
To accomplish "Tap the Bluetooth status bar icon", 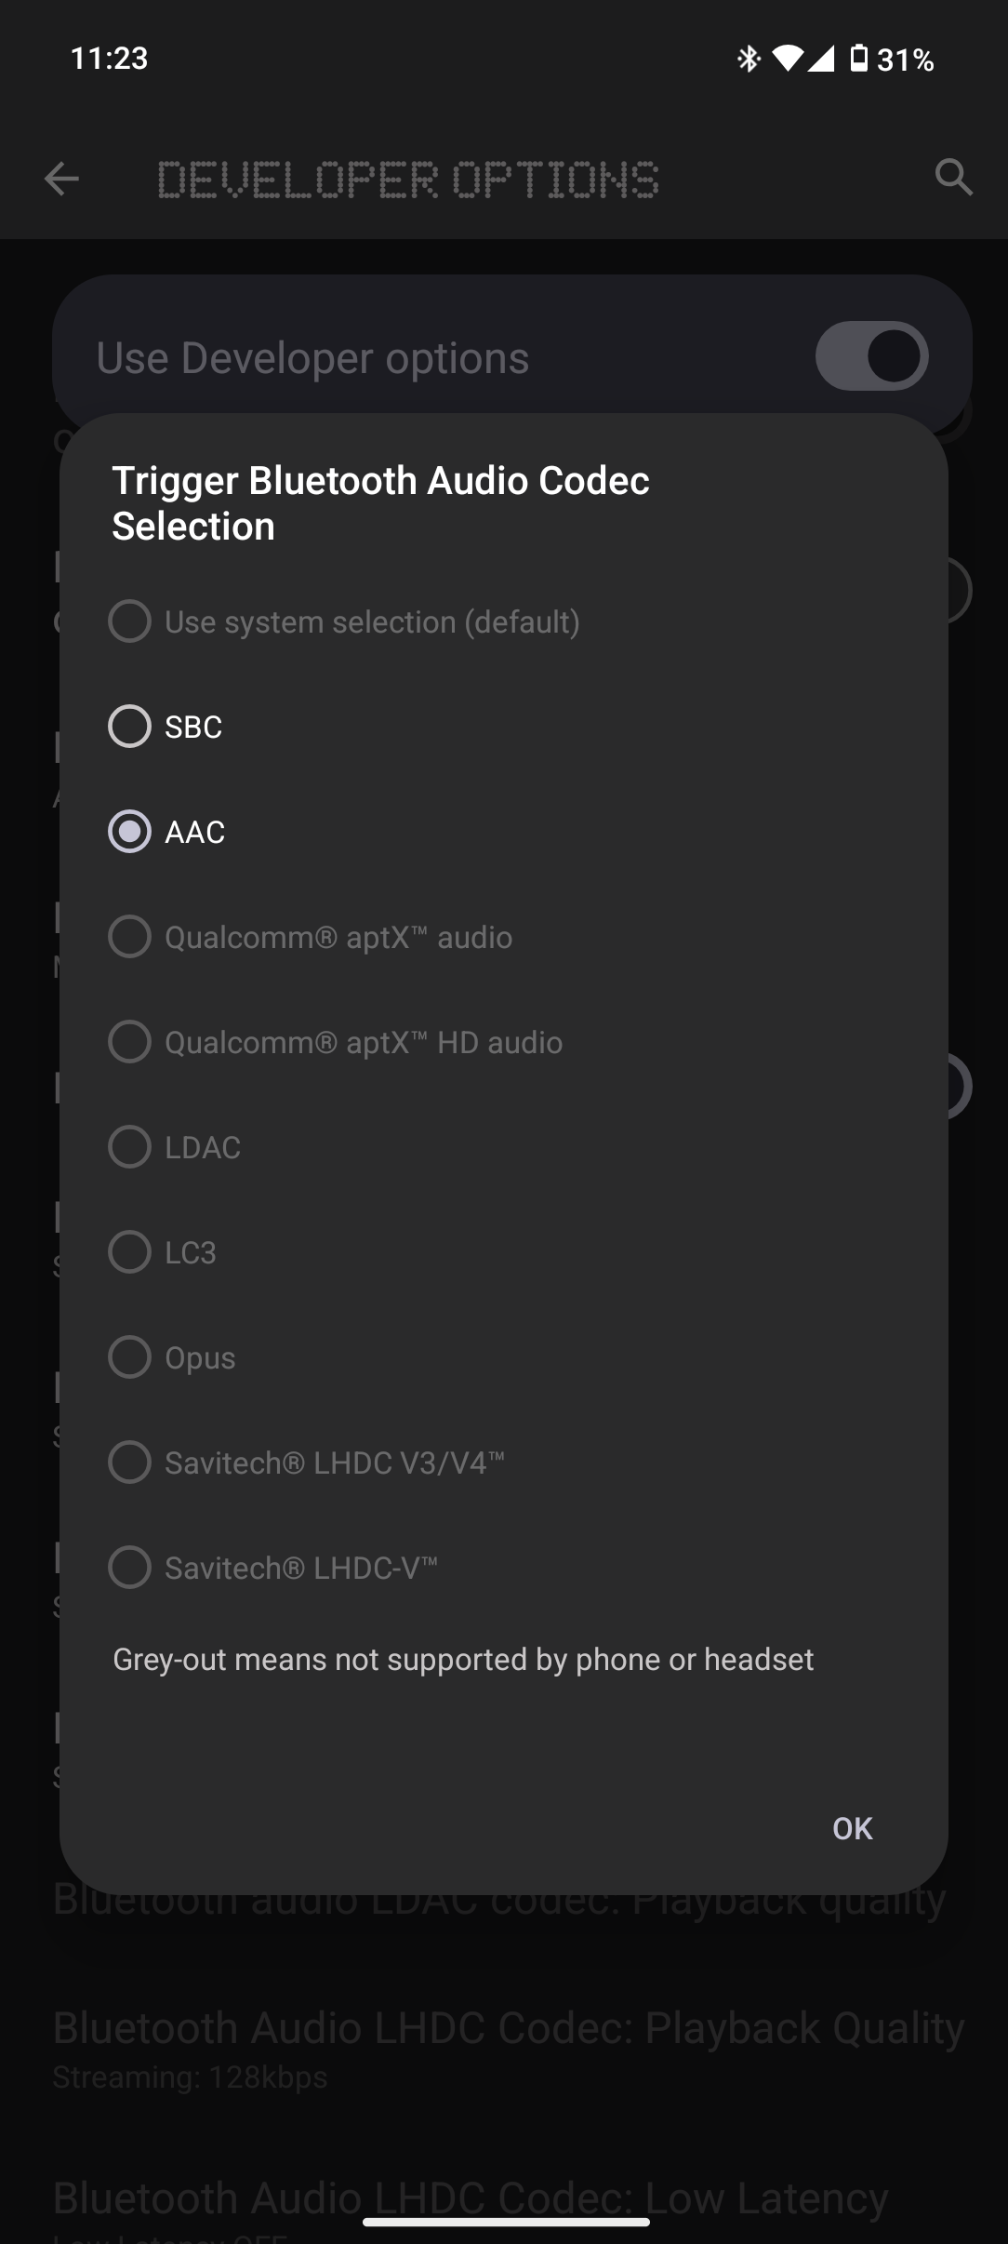I will 749,60.
